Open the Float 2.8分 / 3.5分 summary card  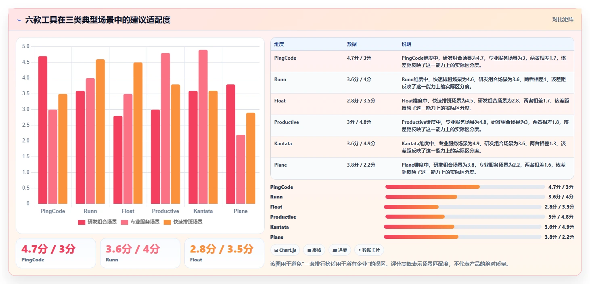[x=224, y=253]
